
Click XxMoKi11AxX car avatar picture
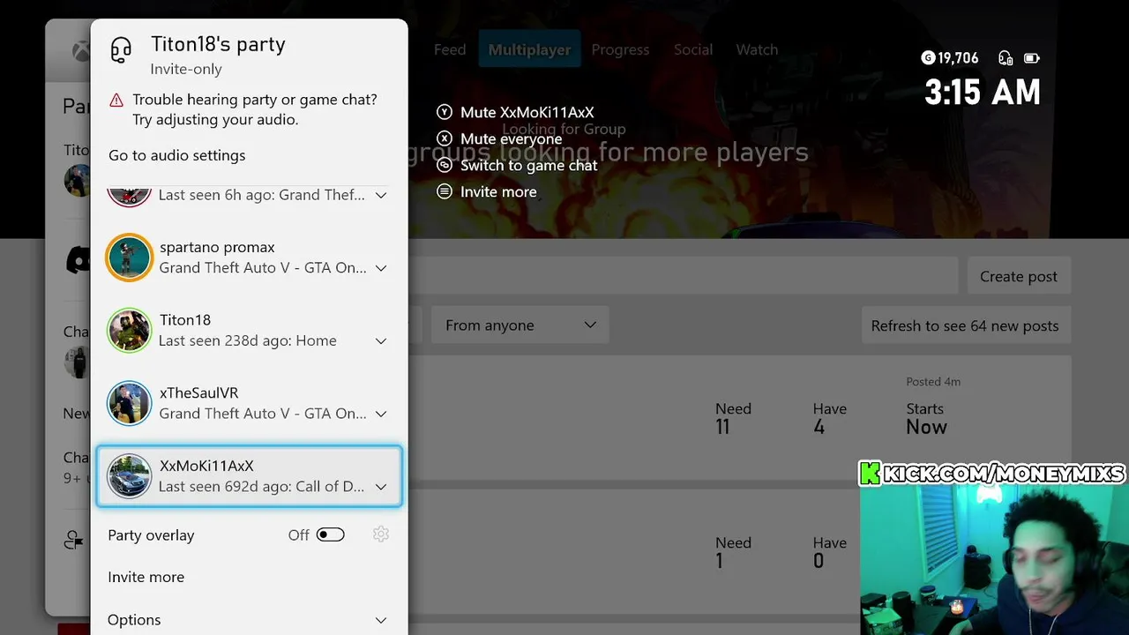coord(129,476)
